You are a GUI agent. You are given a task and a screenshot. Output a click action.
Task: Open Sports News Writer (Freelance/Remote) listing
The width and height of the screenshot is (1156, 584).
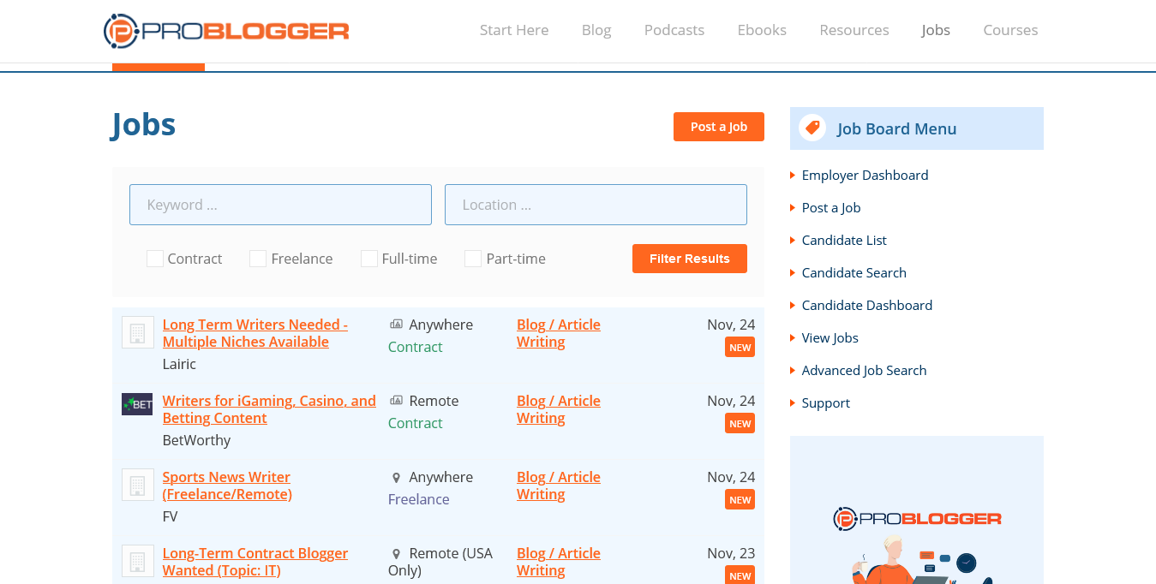click(x=227, y=486)
